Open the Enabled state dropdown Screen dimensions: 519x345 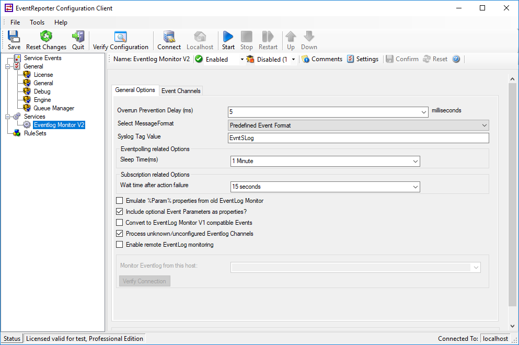point(242,59)
